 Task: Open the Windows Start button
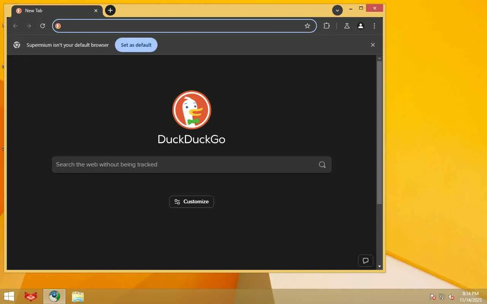coord(9,296)
